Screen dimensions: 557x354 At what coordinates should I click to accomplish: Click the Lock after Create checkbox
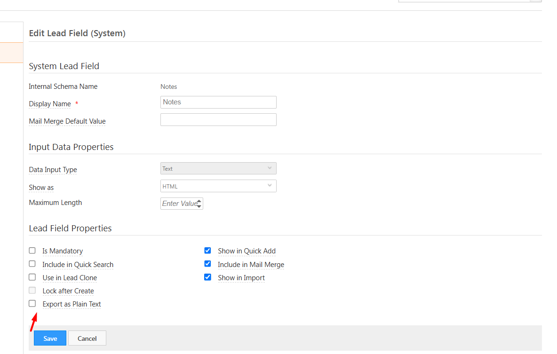coord(32,291)
